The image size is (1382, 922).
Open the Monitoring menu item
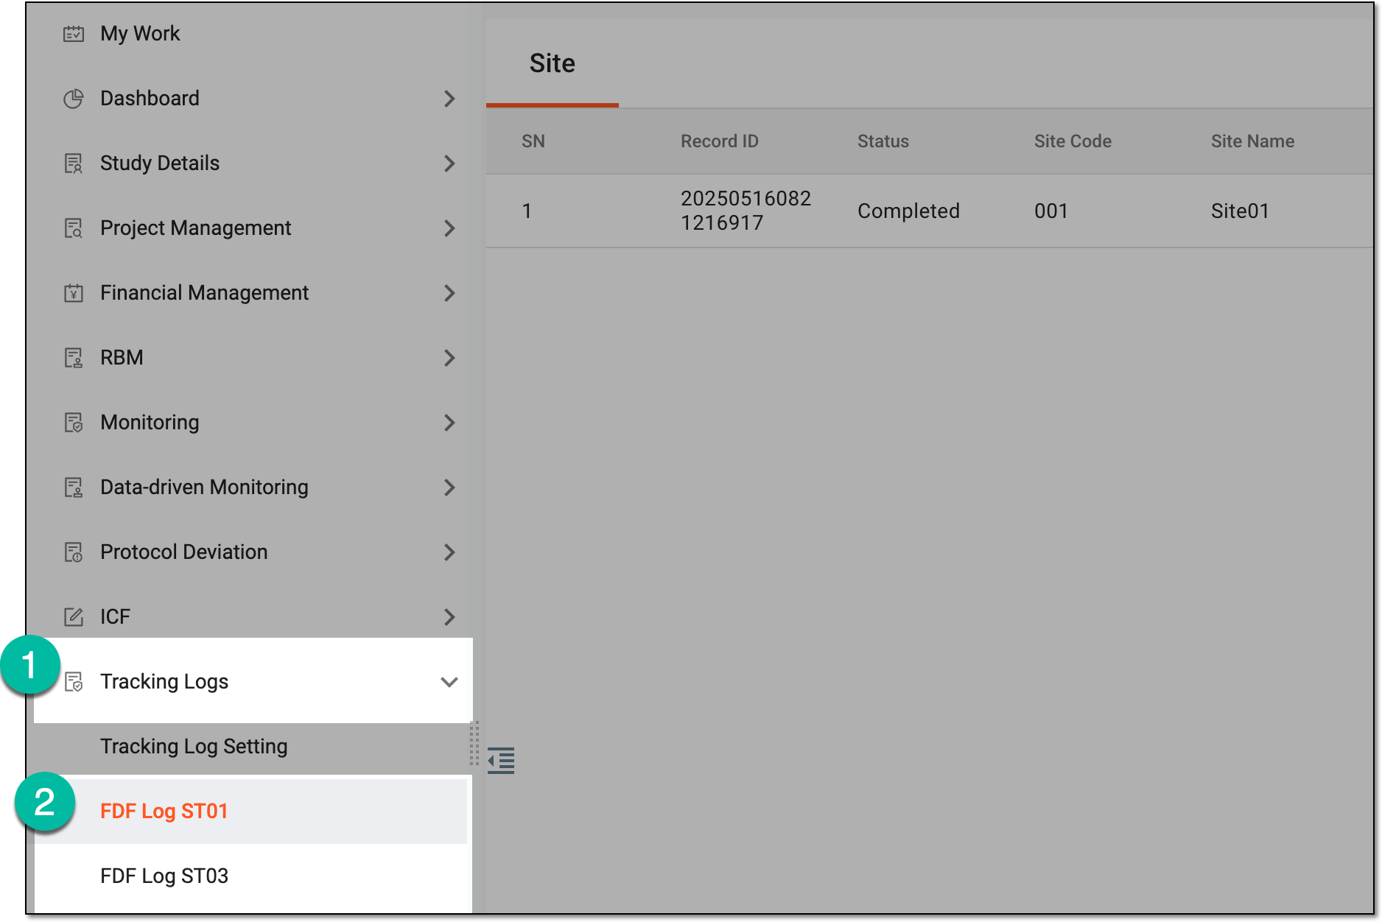(150, 423)
